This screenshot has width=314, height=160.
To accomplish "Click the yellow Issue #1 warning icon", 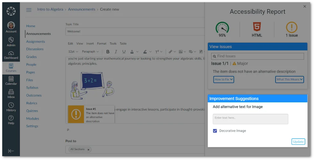I will pos(76,114).
